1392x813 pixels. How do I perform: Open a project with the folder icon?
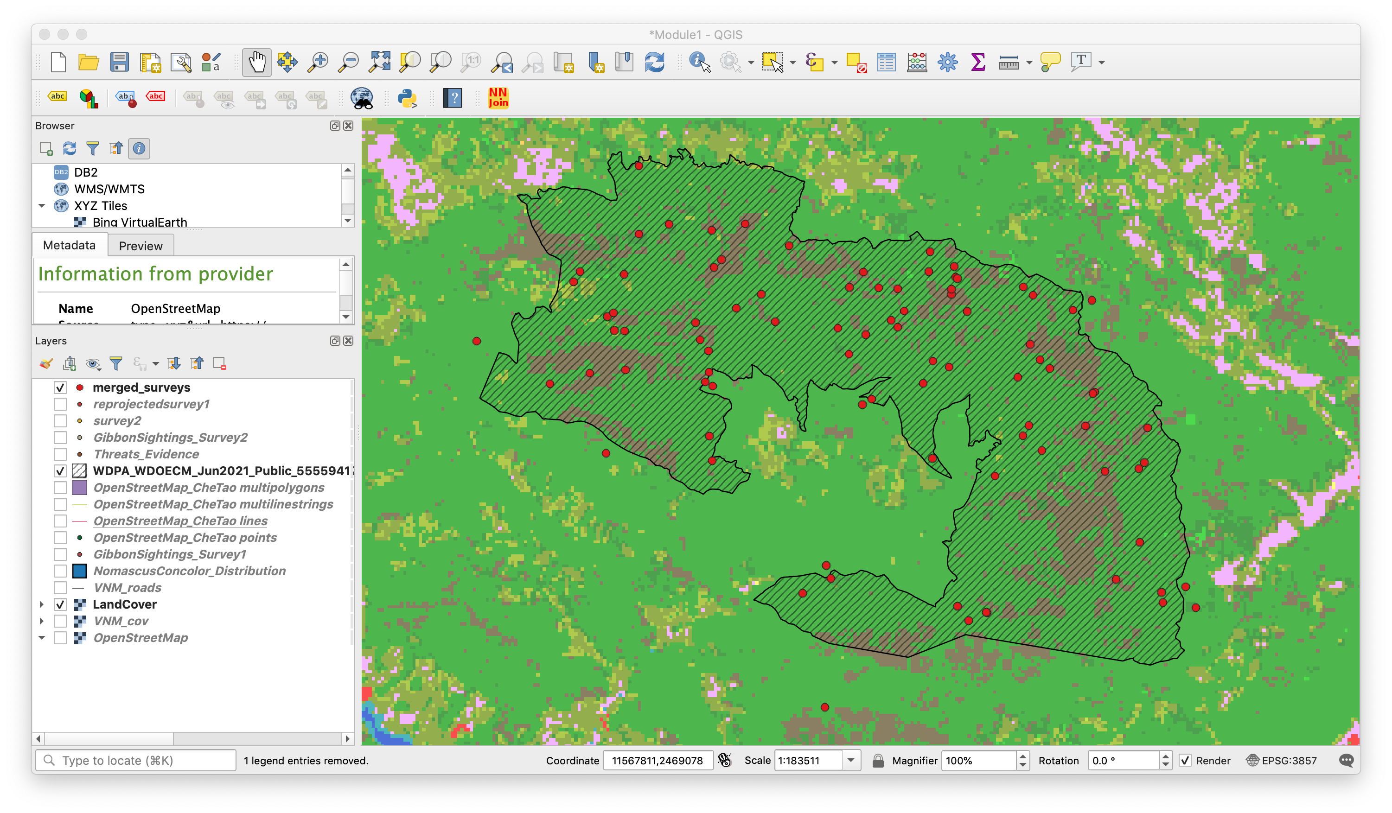click(x=89, y=62)
